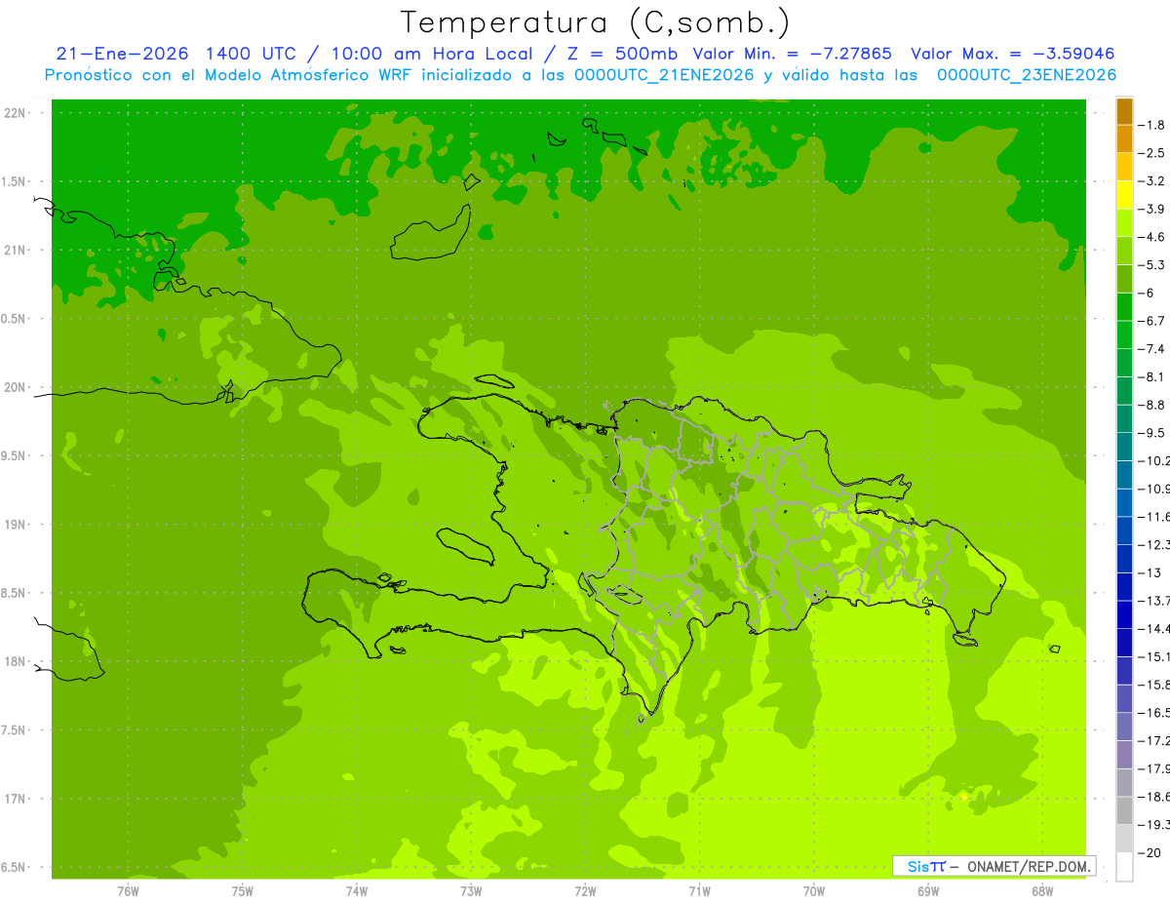
Task: Click the '-8.1' colorbar value
Action: coord(1151,377)
